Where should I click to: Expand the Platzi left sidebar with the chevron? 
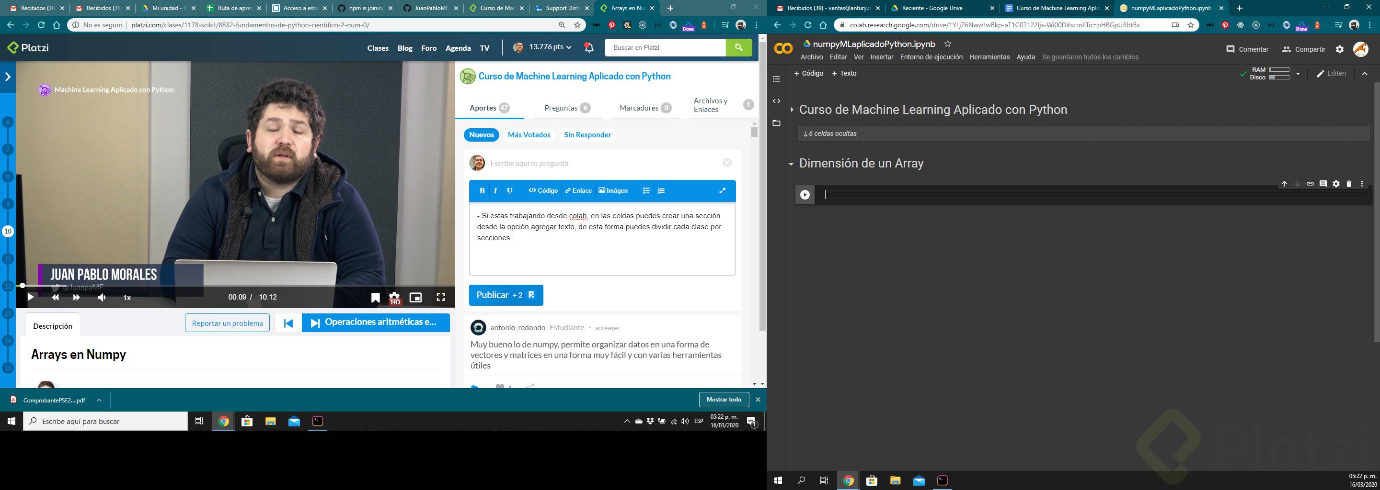[x=8, y=77]
